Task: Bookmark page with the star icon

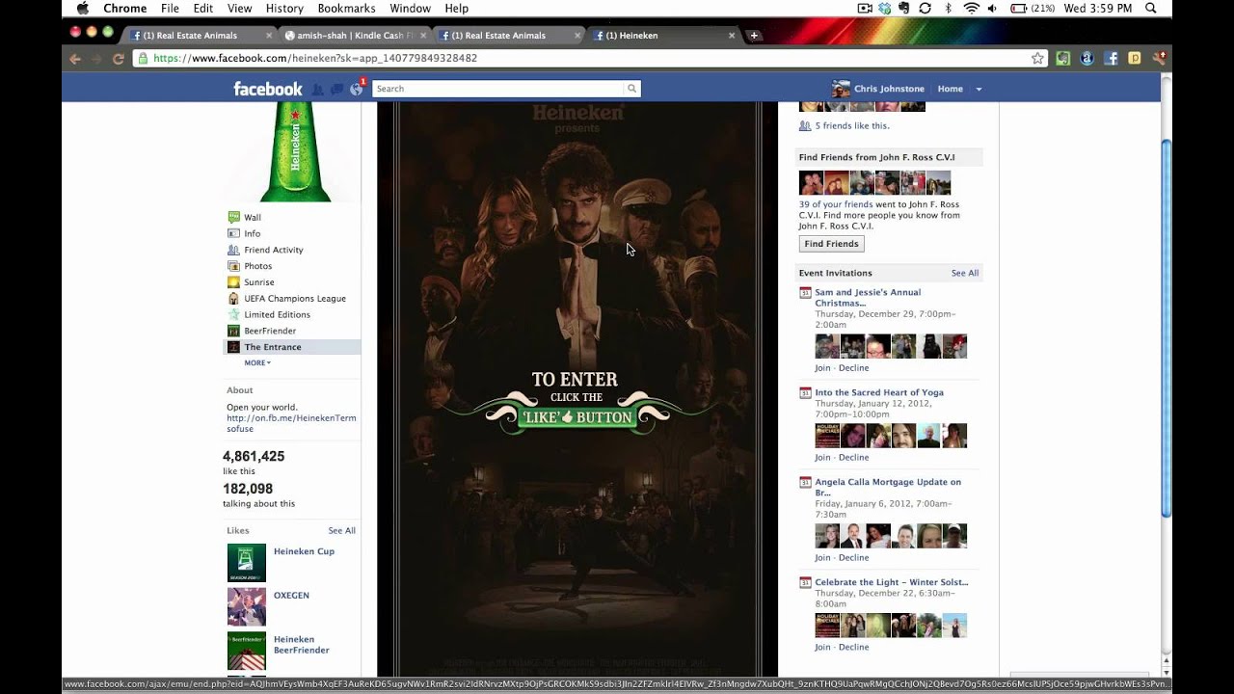Action: (x=1037, y=59)
